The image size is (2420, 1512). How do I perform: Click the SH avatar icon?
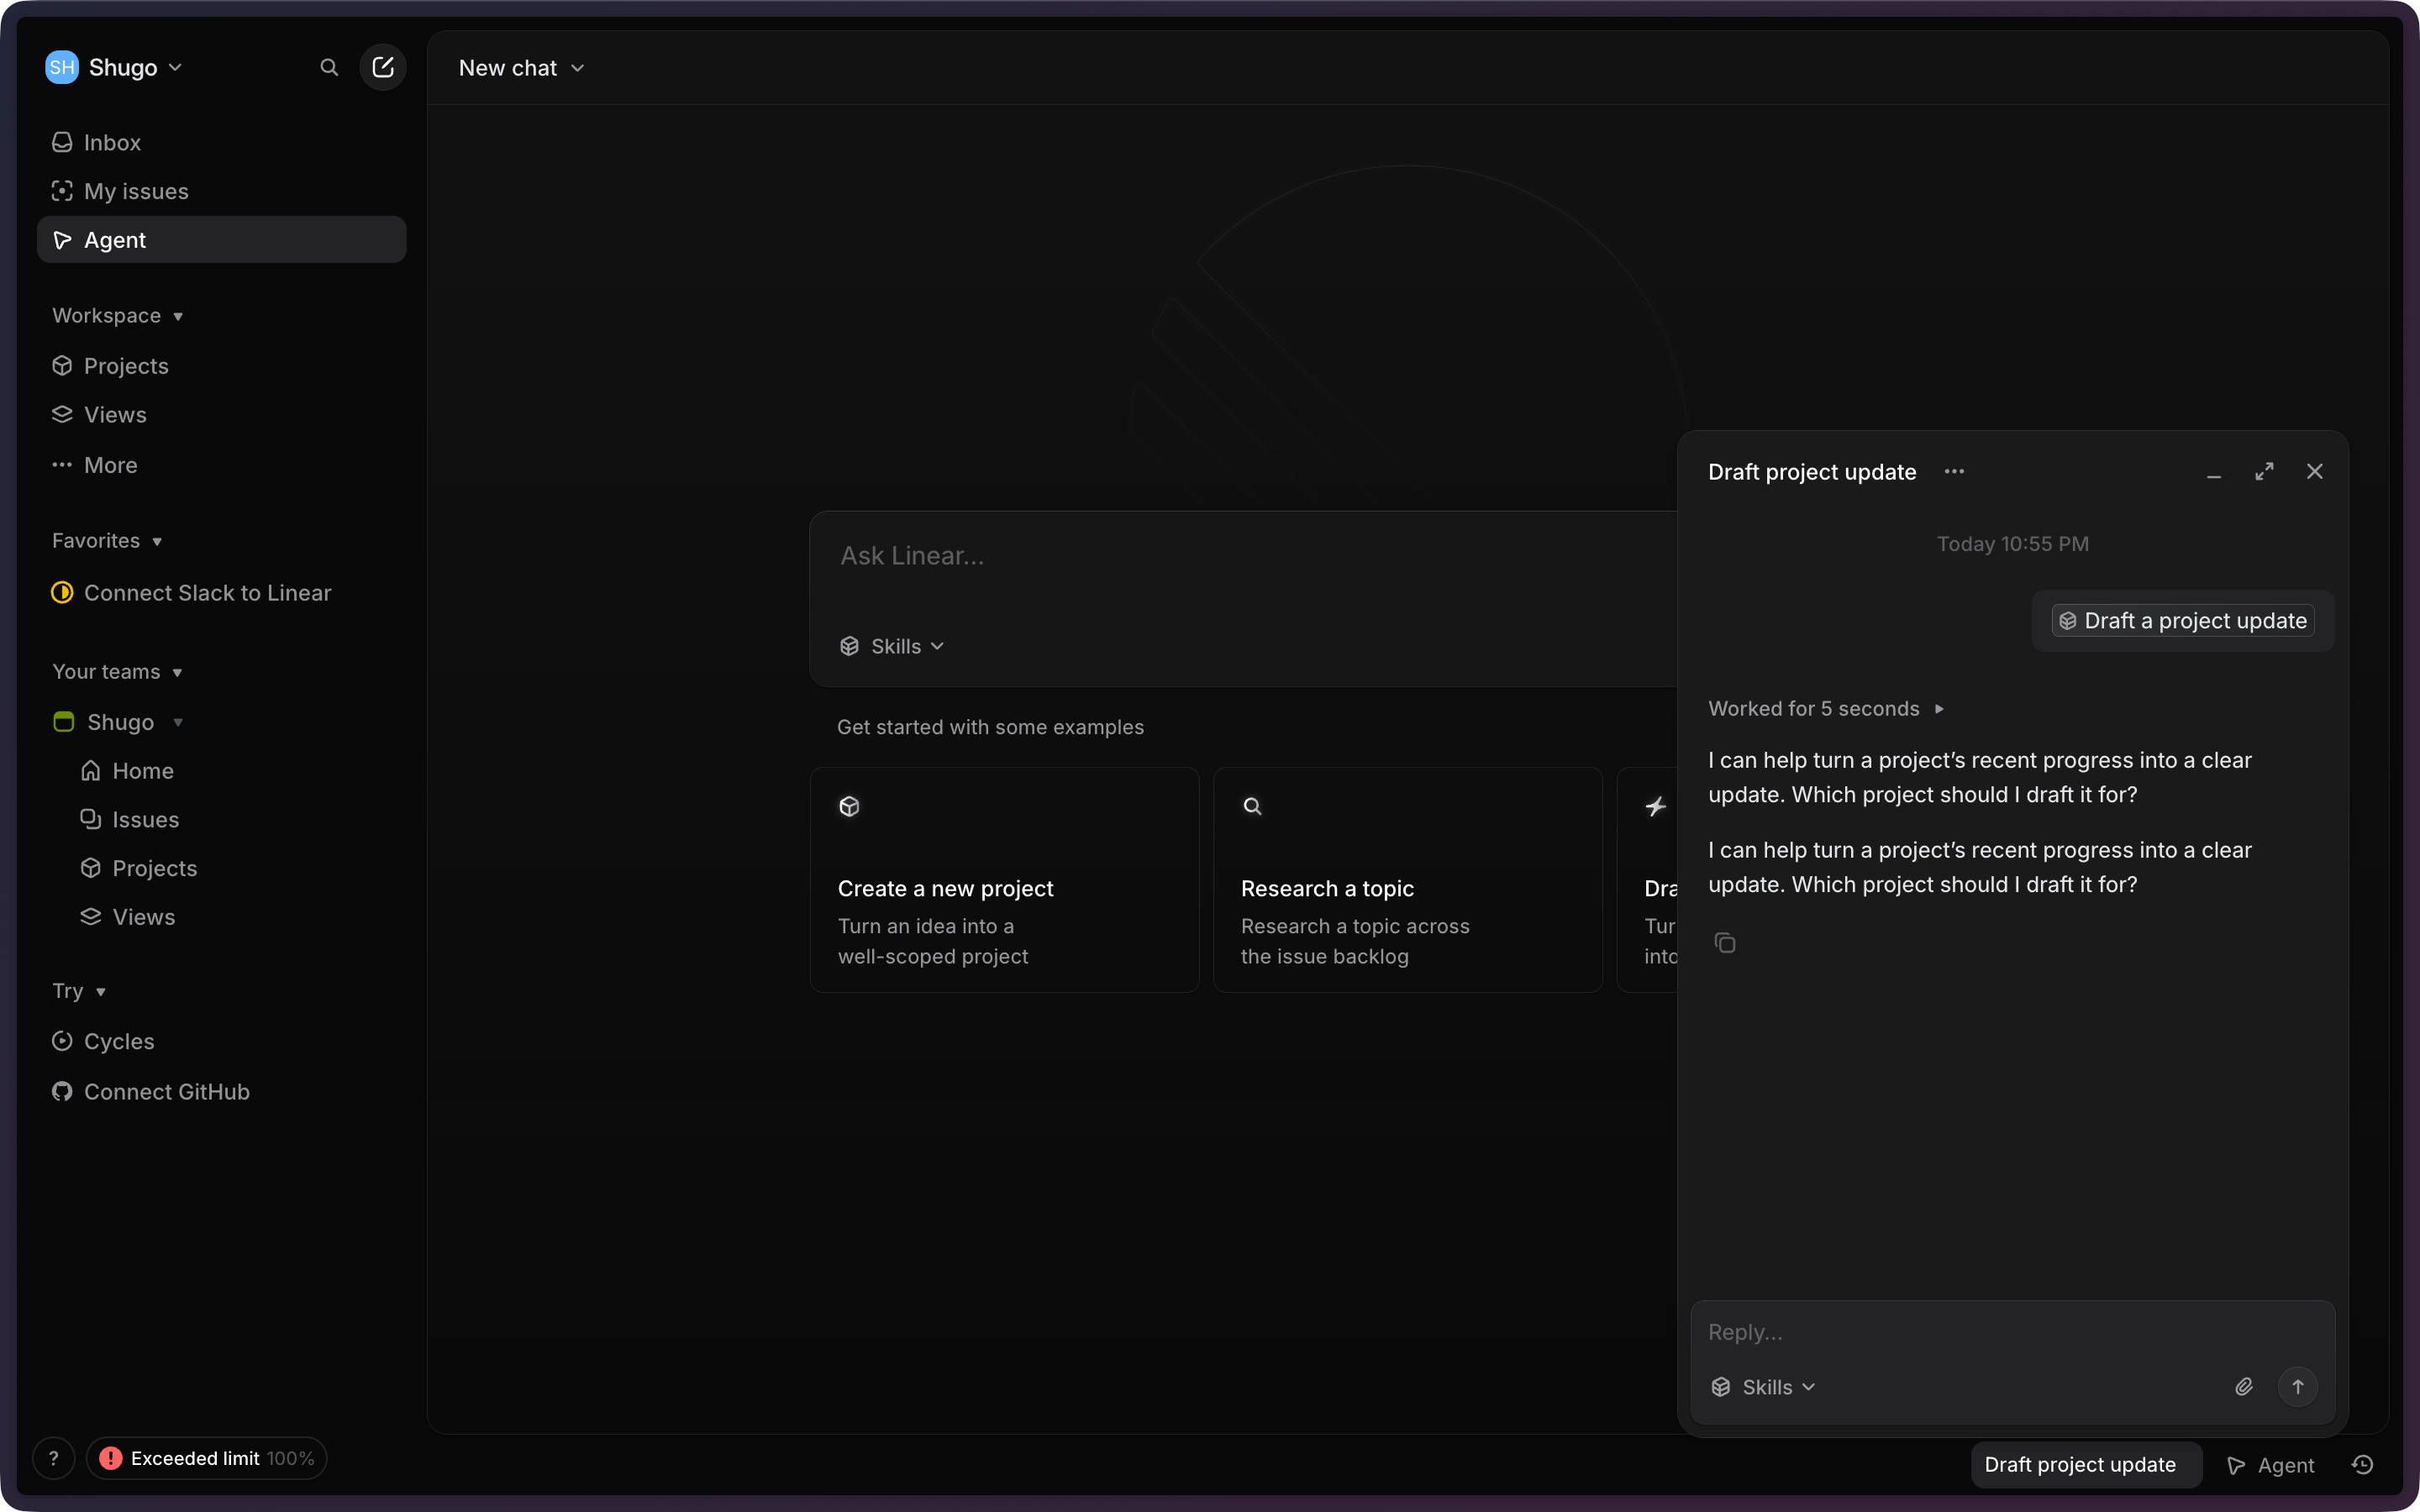62,67
